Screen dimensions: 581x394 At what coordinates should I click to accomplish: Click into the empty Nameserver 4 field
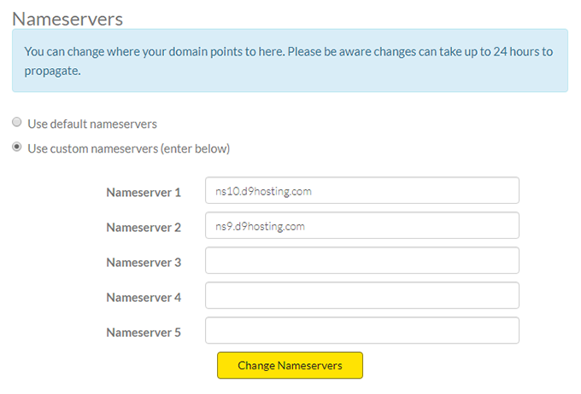pyautogui.click(x=362, y=296)
